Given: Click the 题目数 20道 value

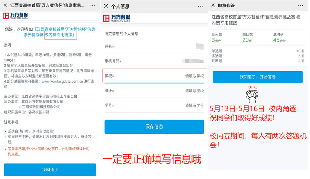Looking at the screenshot, I should (x=247, y=40).
